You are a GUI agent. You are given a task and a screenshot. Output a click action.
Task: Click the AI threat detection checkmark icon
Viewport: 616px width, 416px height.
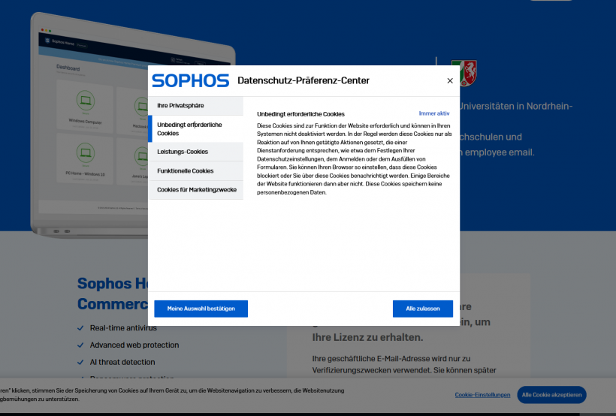point(80,362)
